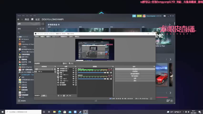Toggle visibility of 文本 (GDI+) 3 source
The height and width of the screenshot is (114, 203).
73,75
